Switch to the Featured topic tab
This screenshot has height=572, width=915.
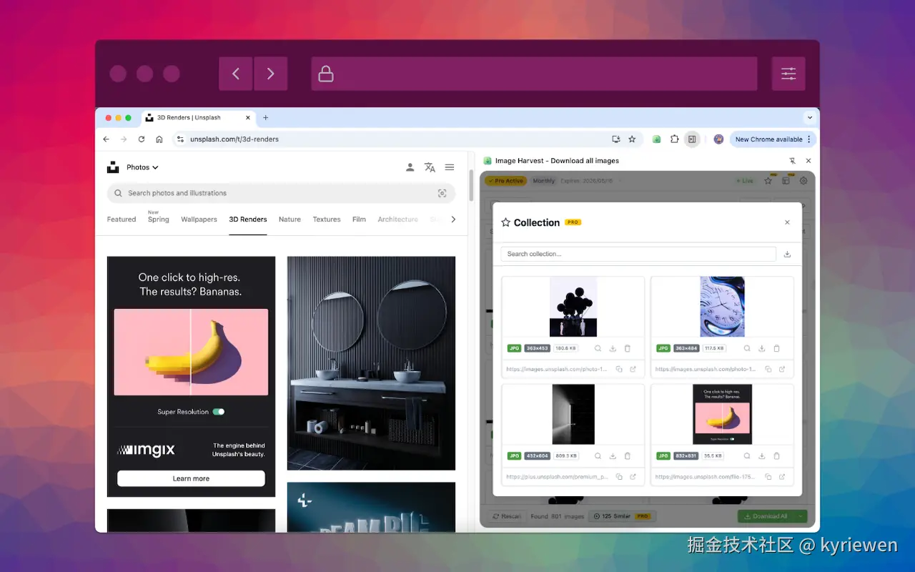point(122,220)
